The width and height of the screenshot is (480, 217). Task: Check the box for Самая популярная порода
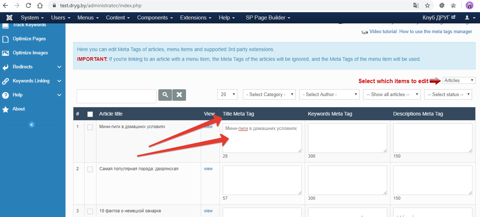tap(90, 169)
